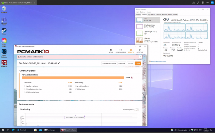Open the RESULTS section in PCMark
The height and width of the screenshot is (133, 215).
click(131, 51)
